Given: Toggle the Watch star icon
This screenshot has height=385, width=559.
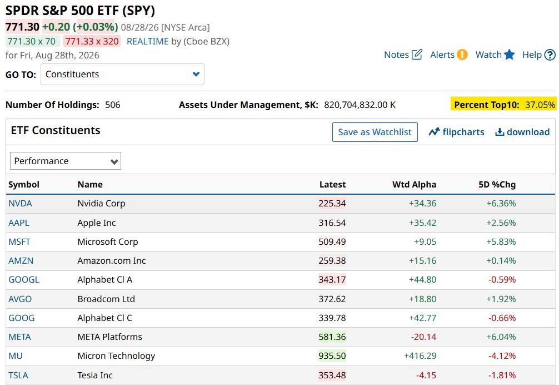Looking at the screenshot, I should pos(510,55).
